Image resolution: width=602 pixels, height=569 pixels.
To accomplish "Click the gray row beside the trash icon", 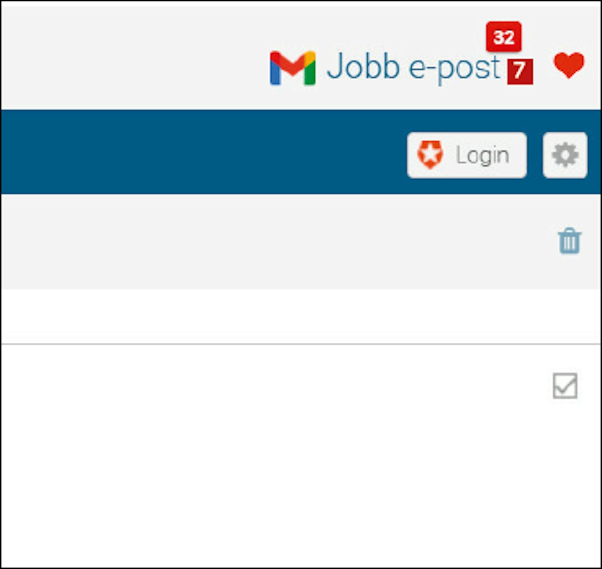I will pyautogui.click(x=277, y=241).
